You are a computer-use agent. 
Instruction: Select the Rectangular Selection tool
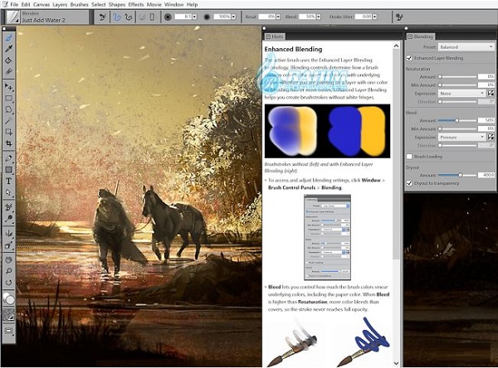(8, 98)
